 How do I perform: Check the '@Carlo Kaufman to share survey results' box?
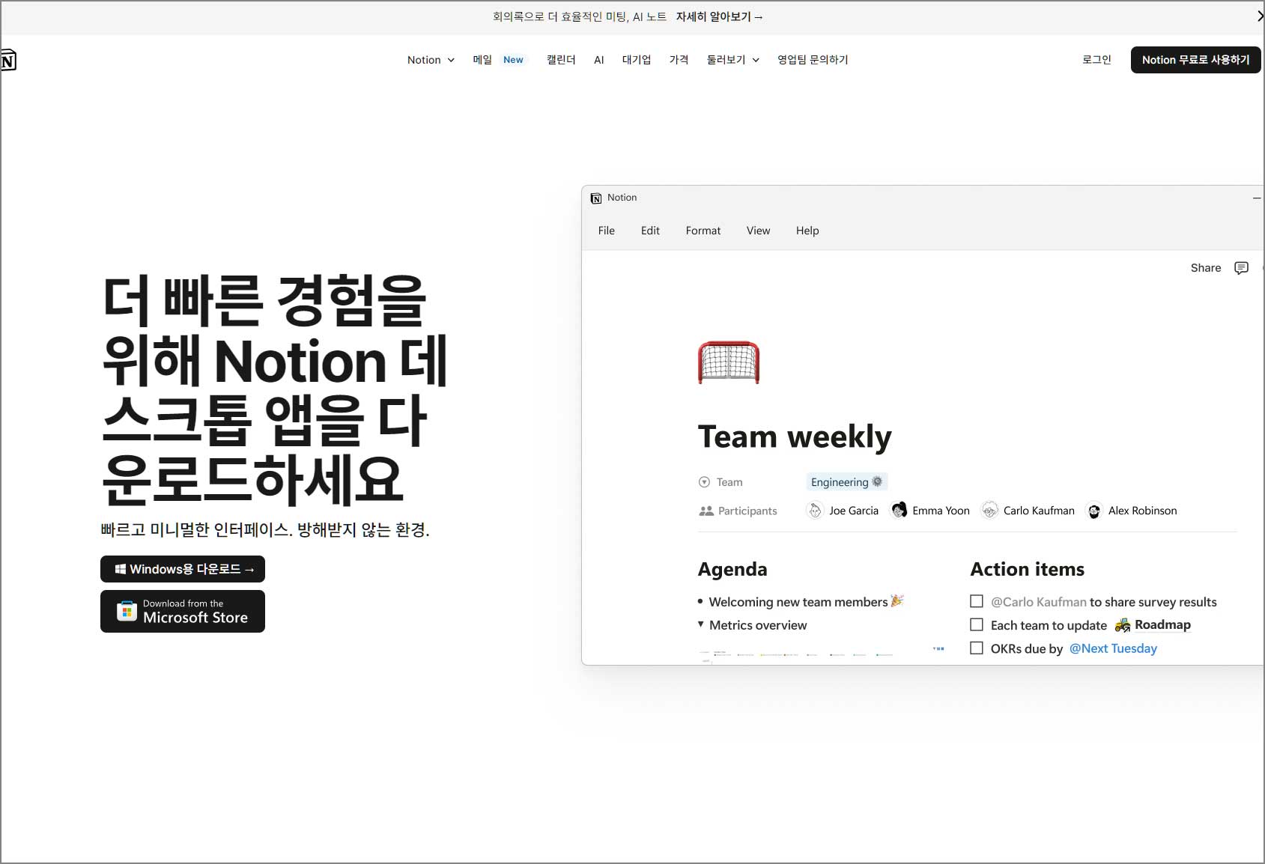[977, 601]
